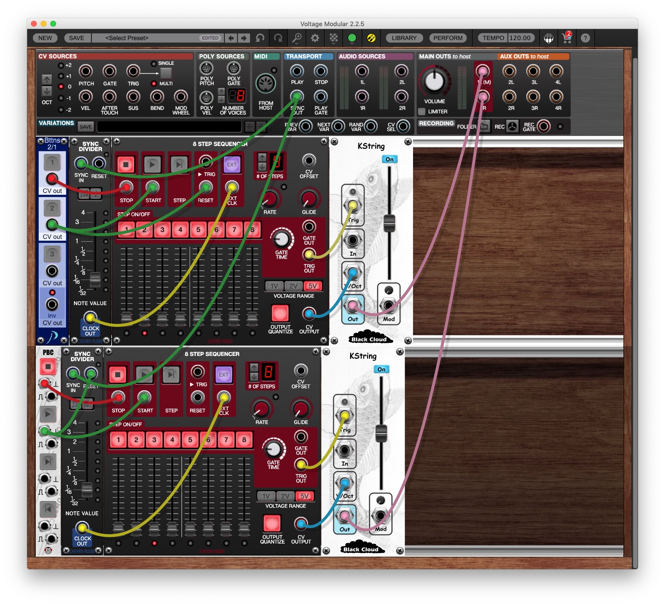Click the bottom sequencer stop button

pyautogui.click(x=118, y=374)
